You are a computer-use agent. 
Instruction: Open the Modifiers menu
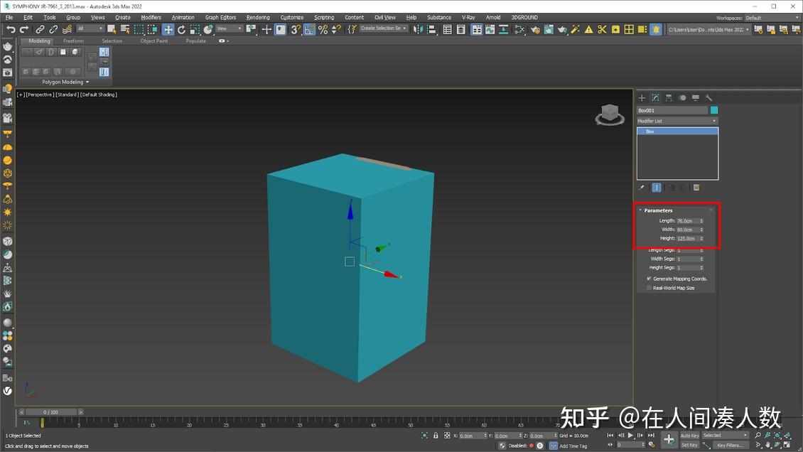[x=151, y=17]
